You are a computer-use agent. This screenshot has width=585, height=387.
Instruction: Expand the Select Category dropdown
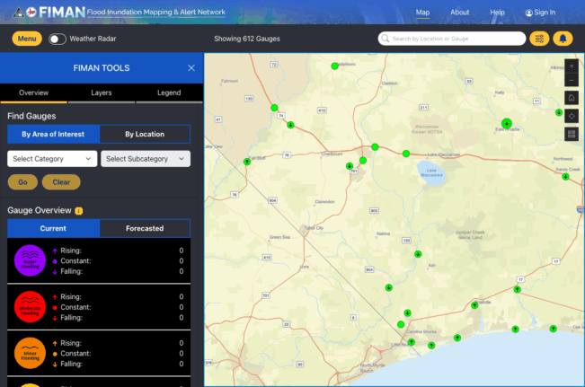tap(52, 158)
